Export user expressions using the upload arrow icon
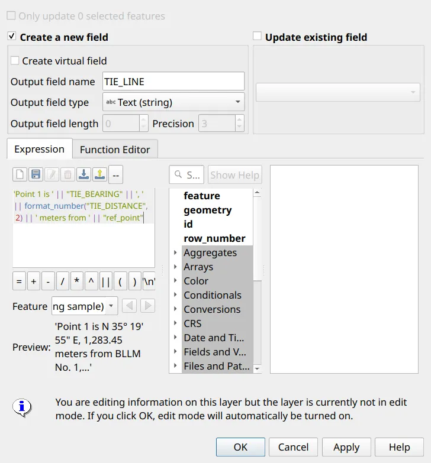This screenshot has height=463, width=431. 99,174
